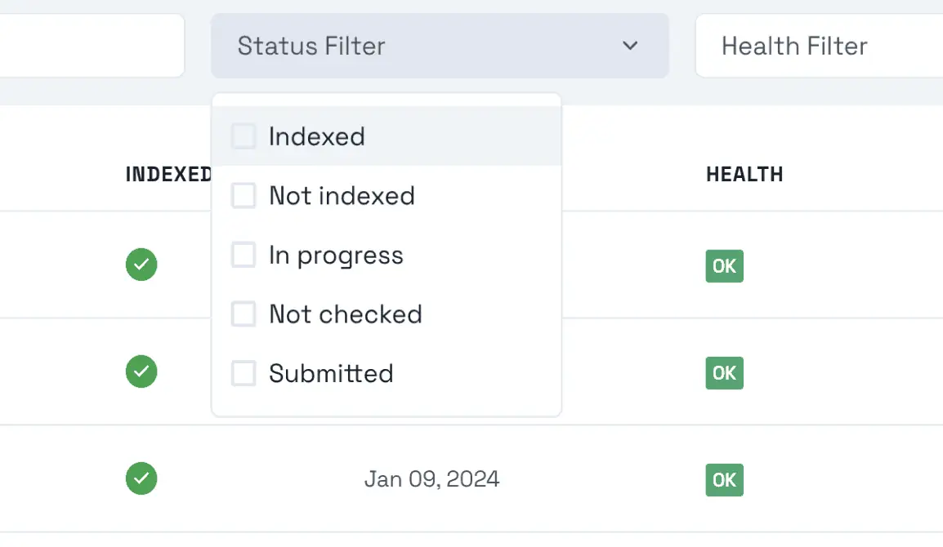Click the indexed checkmark icon in the second row
943x547 pixels.
(141, 371)
